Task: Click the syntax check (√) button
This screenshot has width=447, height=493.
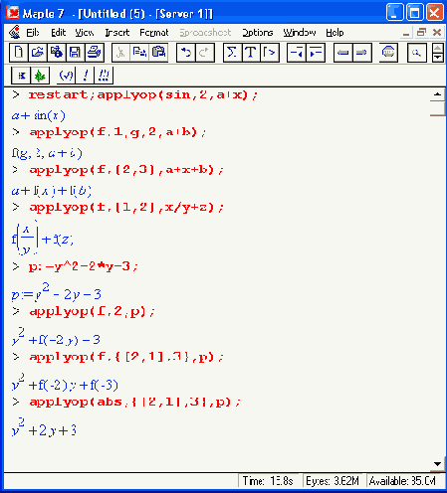Action: [67, 76]
